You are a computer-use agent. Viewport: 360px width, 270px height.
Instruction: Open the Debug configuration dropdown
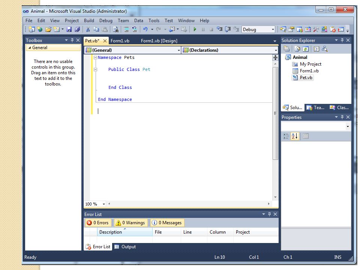[273, 29]
